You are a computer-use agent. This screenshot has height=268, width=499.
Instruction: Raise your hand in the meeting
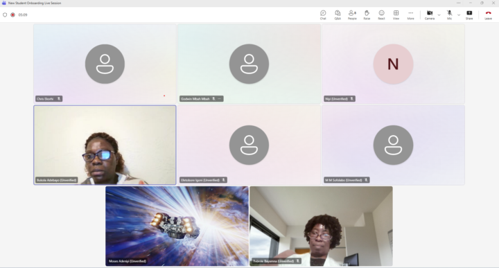pyautogui.click(x=367, y=15)
